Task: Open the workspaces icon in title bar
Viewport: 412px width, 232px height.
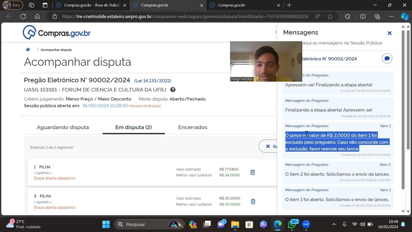Action: coord(32,5)
